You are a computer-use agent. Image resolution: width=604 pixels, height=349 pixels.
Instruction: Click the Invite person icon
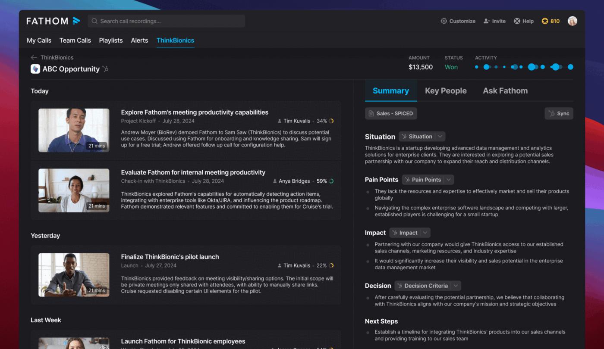tap(487, 21)
